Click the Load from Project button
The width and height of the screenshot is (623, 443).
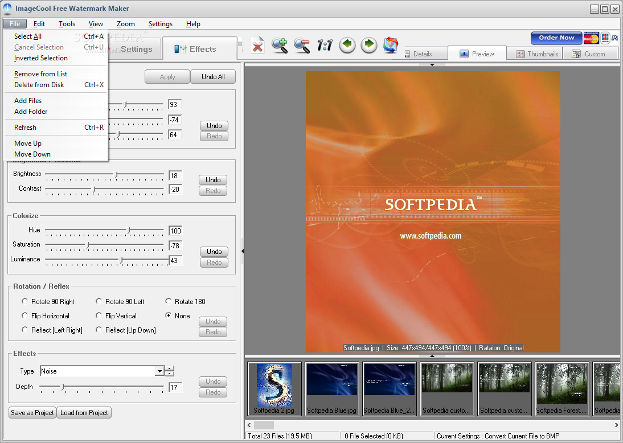pyautogui.click(x=84, y=413)
